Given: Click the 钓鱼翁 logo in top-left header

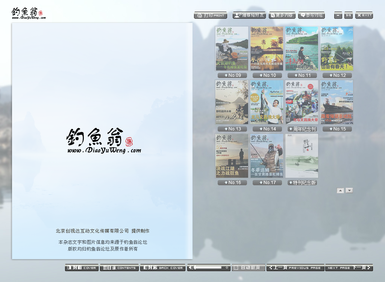Looking at the screenshot, I should (28, 13).
